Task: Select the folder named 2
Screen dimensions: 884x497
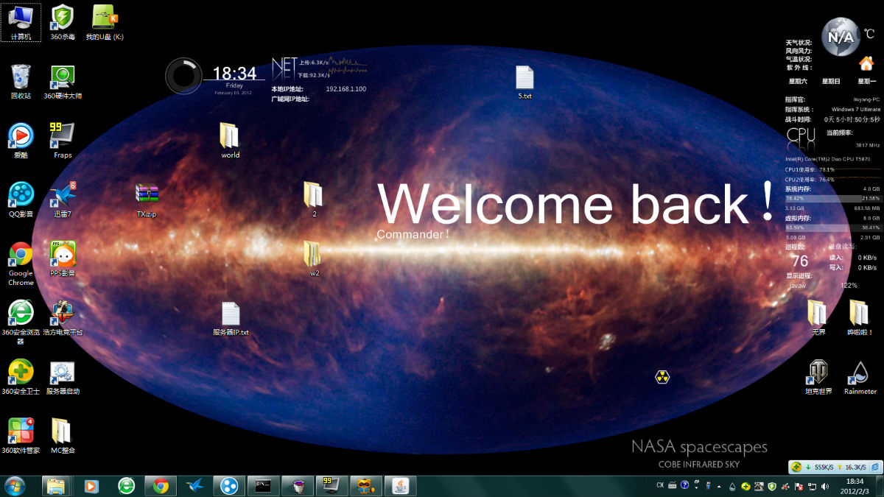Action: 314,200
